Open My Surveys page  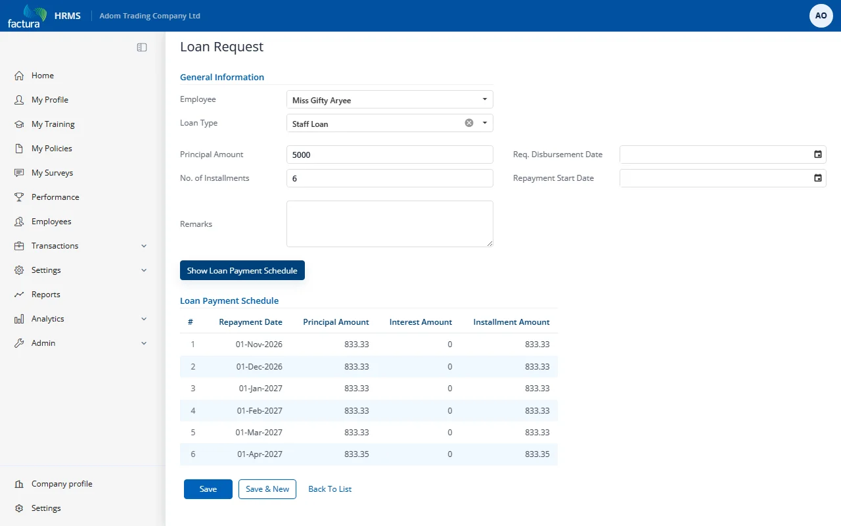click(x=52, y=173)
